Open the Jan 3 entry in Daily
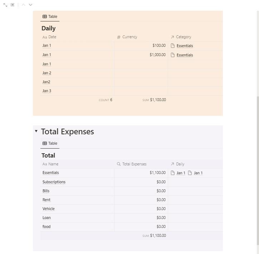This screenshot has width=259, height=254. click(47, 91)
